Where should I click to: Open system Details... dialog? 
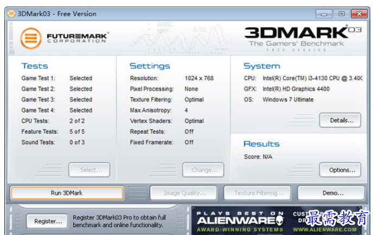pyautogui.click(x=340, y=120)
